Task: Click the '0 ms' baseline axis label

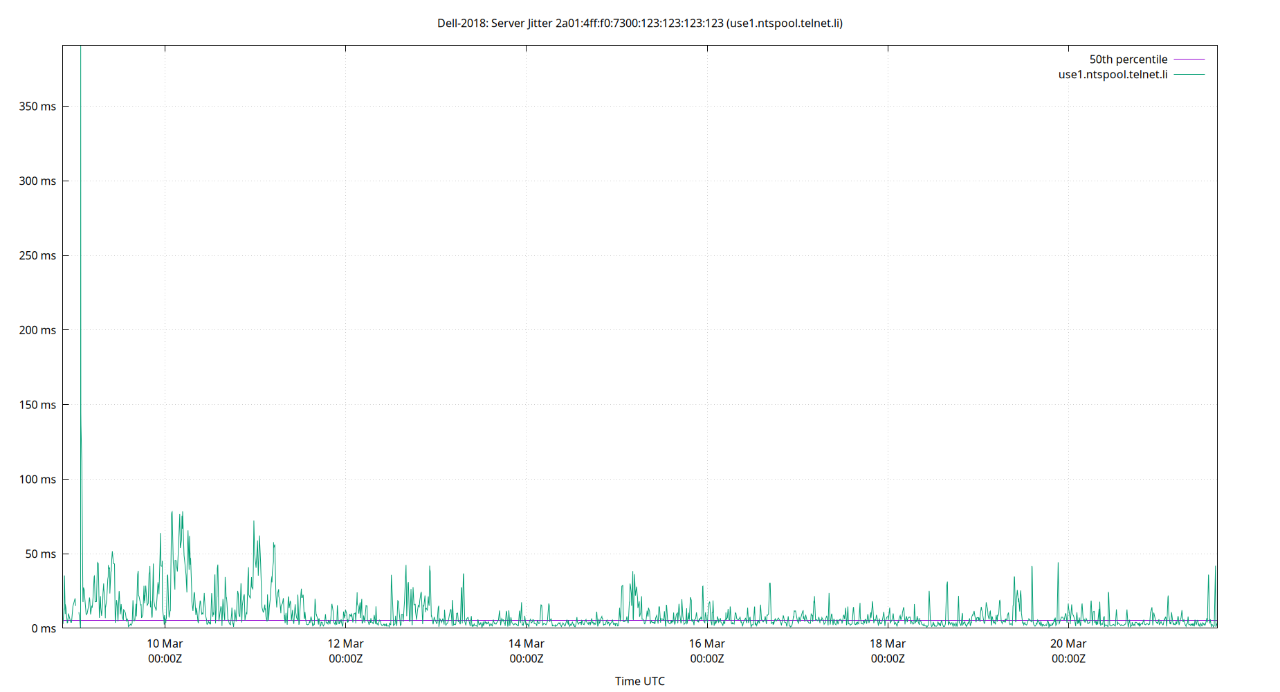Action: click(43, 628)
